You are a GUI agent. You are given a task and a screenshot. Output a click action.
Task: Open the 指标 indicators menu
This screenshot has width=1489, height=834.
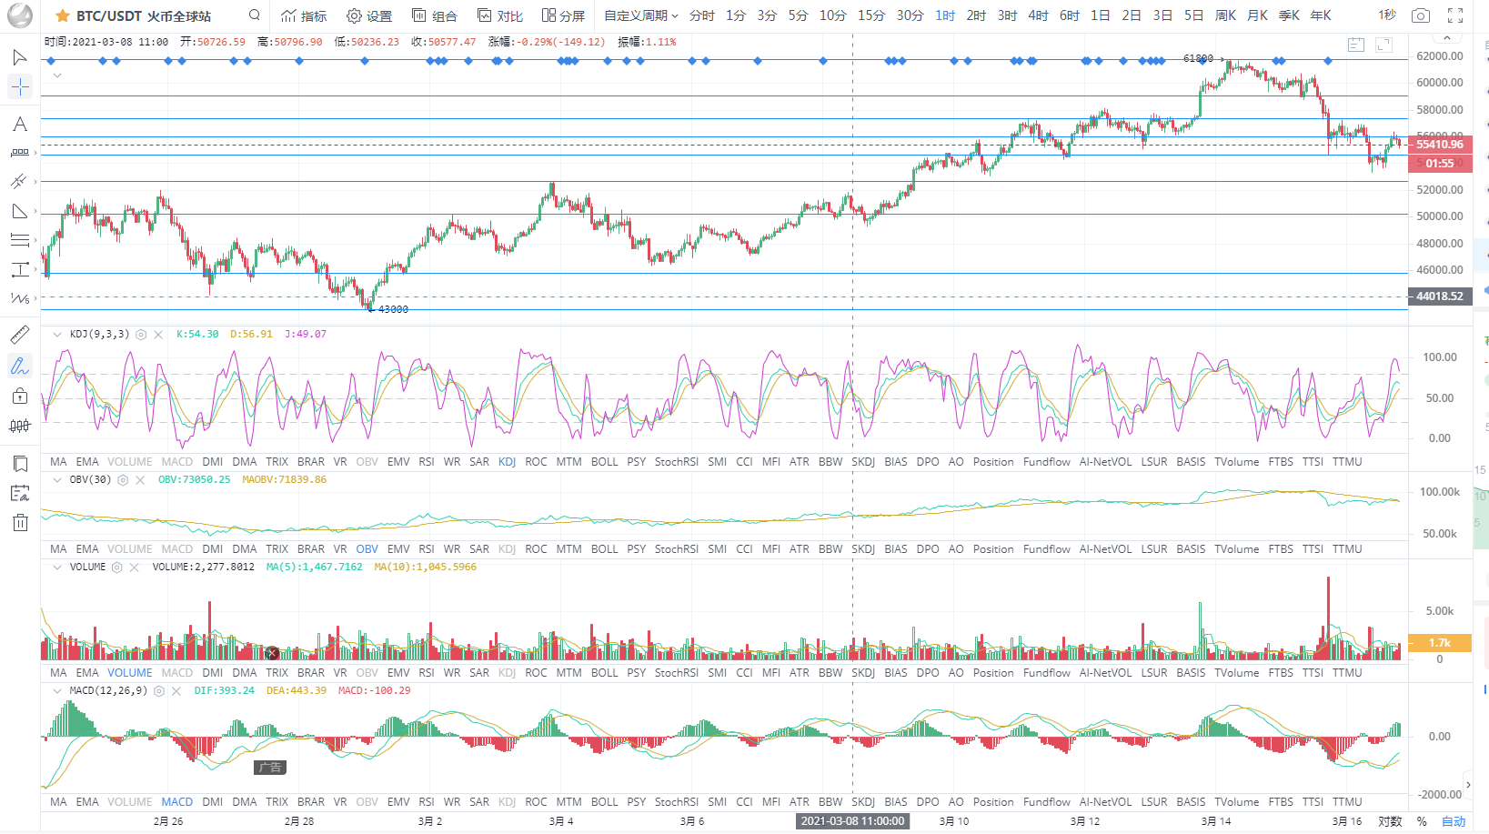click(x=304, y=15)
